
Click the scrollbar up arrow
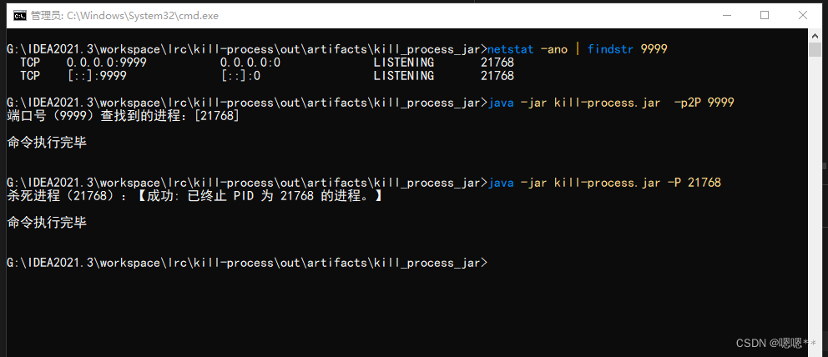(815, 35)
